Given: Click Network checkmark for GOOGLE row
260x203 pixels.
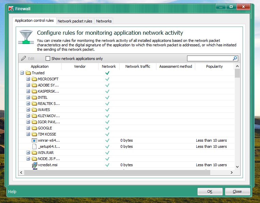Looking at the screenshot, I should (x=107, y=128).
